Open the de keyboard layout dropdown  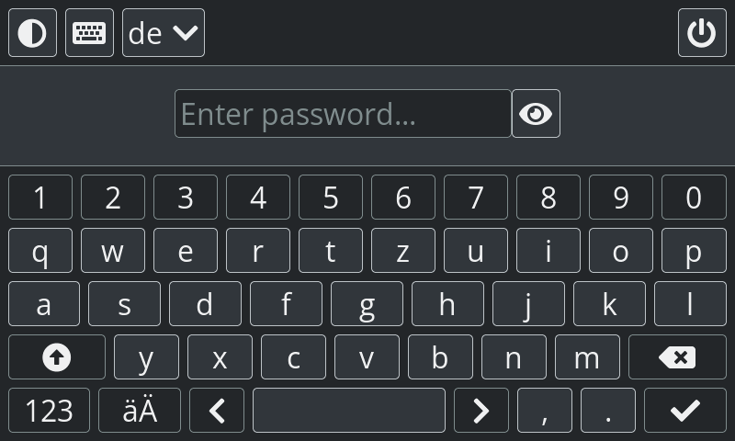coord(164,33)
